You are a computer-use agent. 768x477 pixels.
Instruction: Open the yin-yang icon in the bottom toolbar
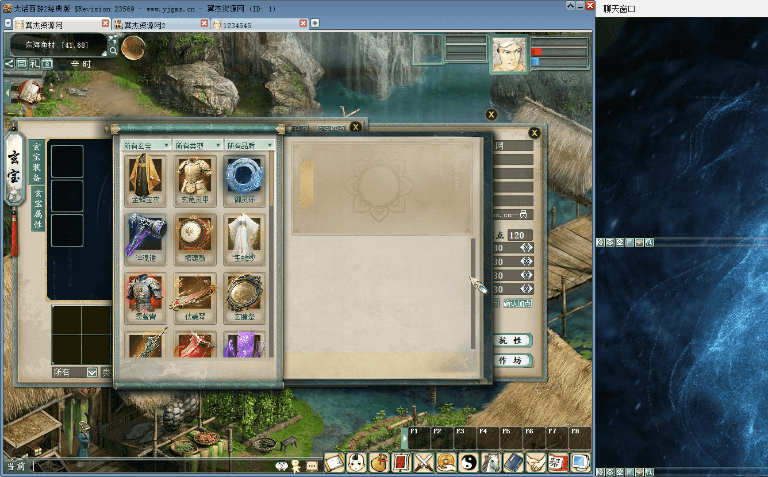click(470, 462)
